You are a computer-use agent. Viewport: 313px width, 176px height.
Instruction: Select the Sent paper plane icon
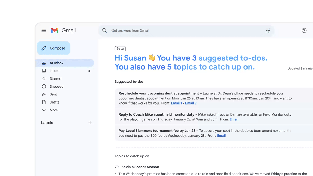click(x=44, y=94)
